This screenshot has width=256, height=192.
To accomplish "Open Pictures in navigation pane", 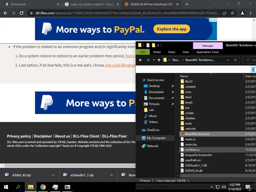I will (154, 104).
